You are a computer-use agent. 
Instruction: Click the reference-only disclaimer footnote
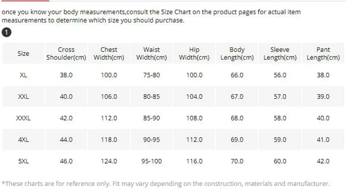166,184
